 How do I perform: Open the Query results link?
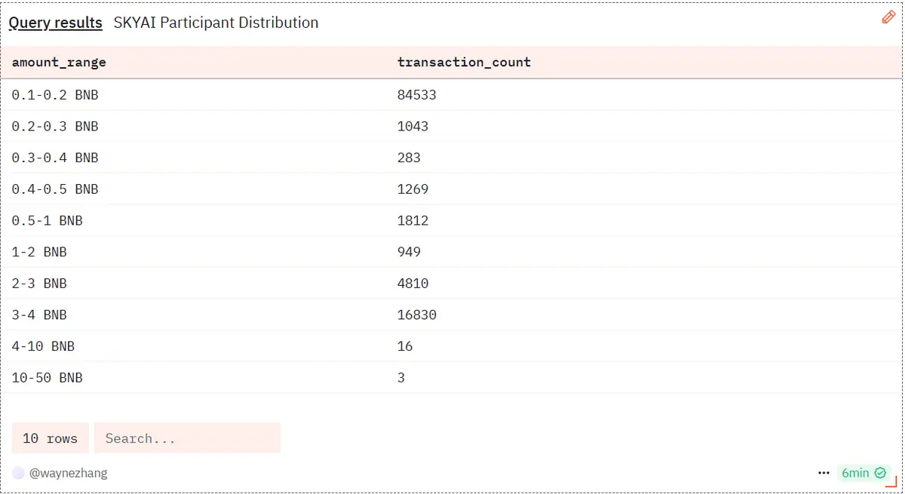pyautogui.click(x=55, y=23)
